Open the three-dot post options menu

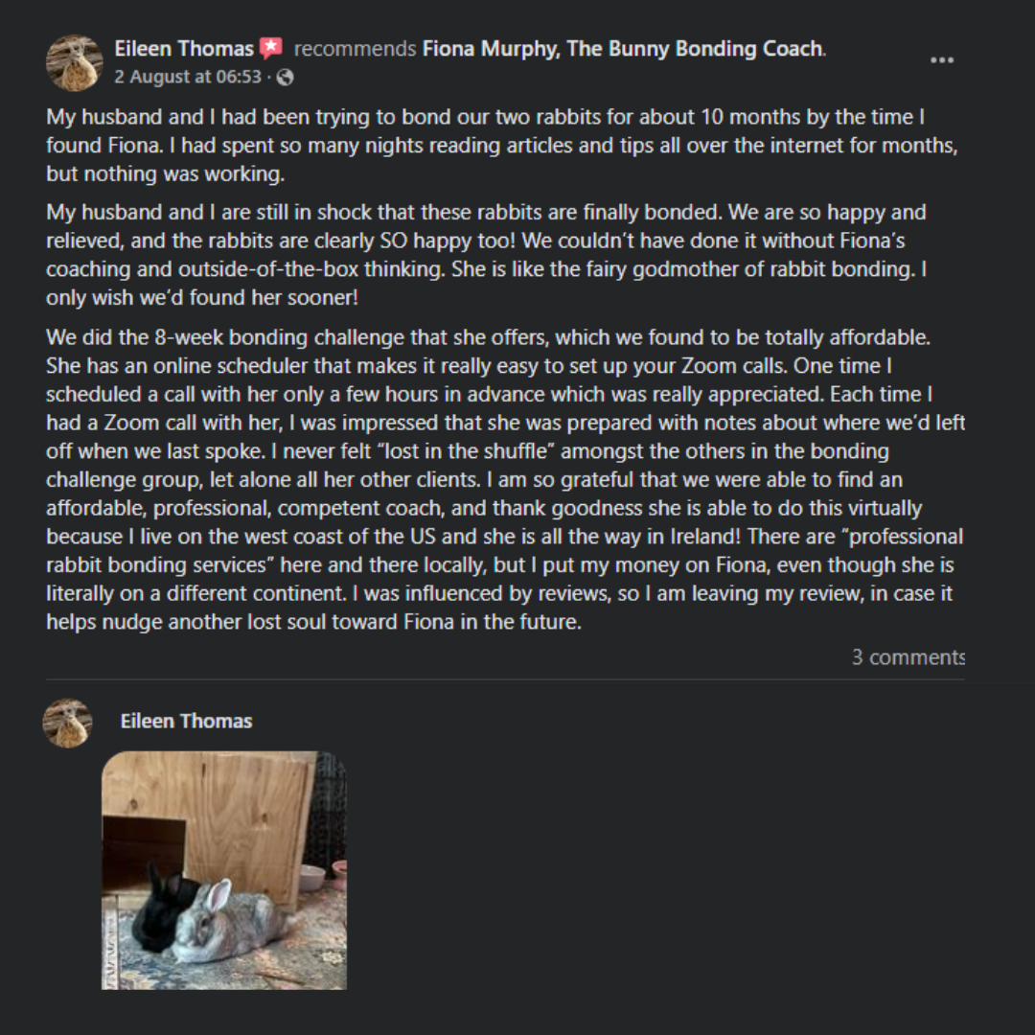click(x=941, y=60)
